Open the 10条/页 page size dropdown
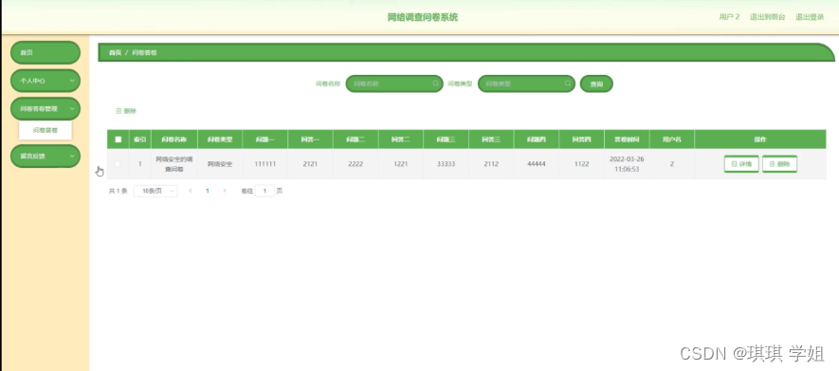839x371 pixels. [x=155, y=191]
